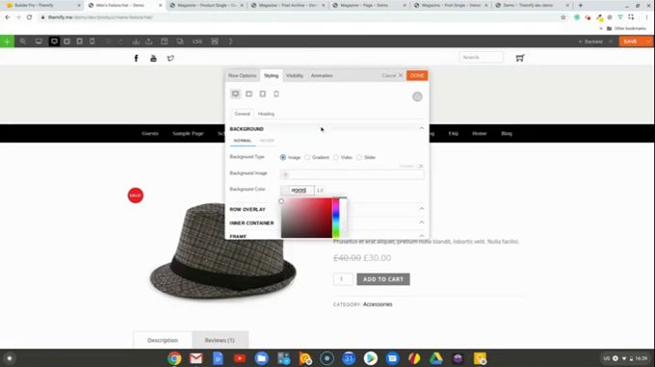The height and width of the screenshot is (367, 655).
Task: Select Video background type radio
Action: click(336, 157)
